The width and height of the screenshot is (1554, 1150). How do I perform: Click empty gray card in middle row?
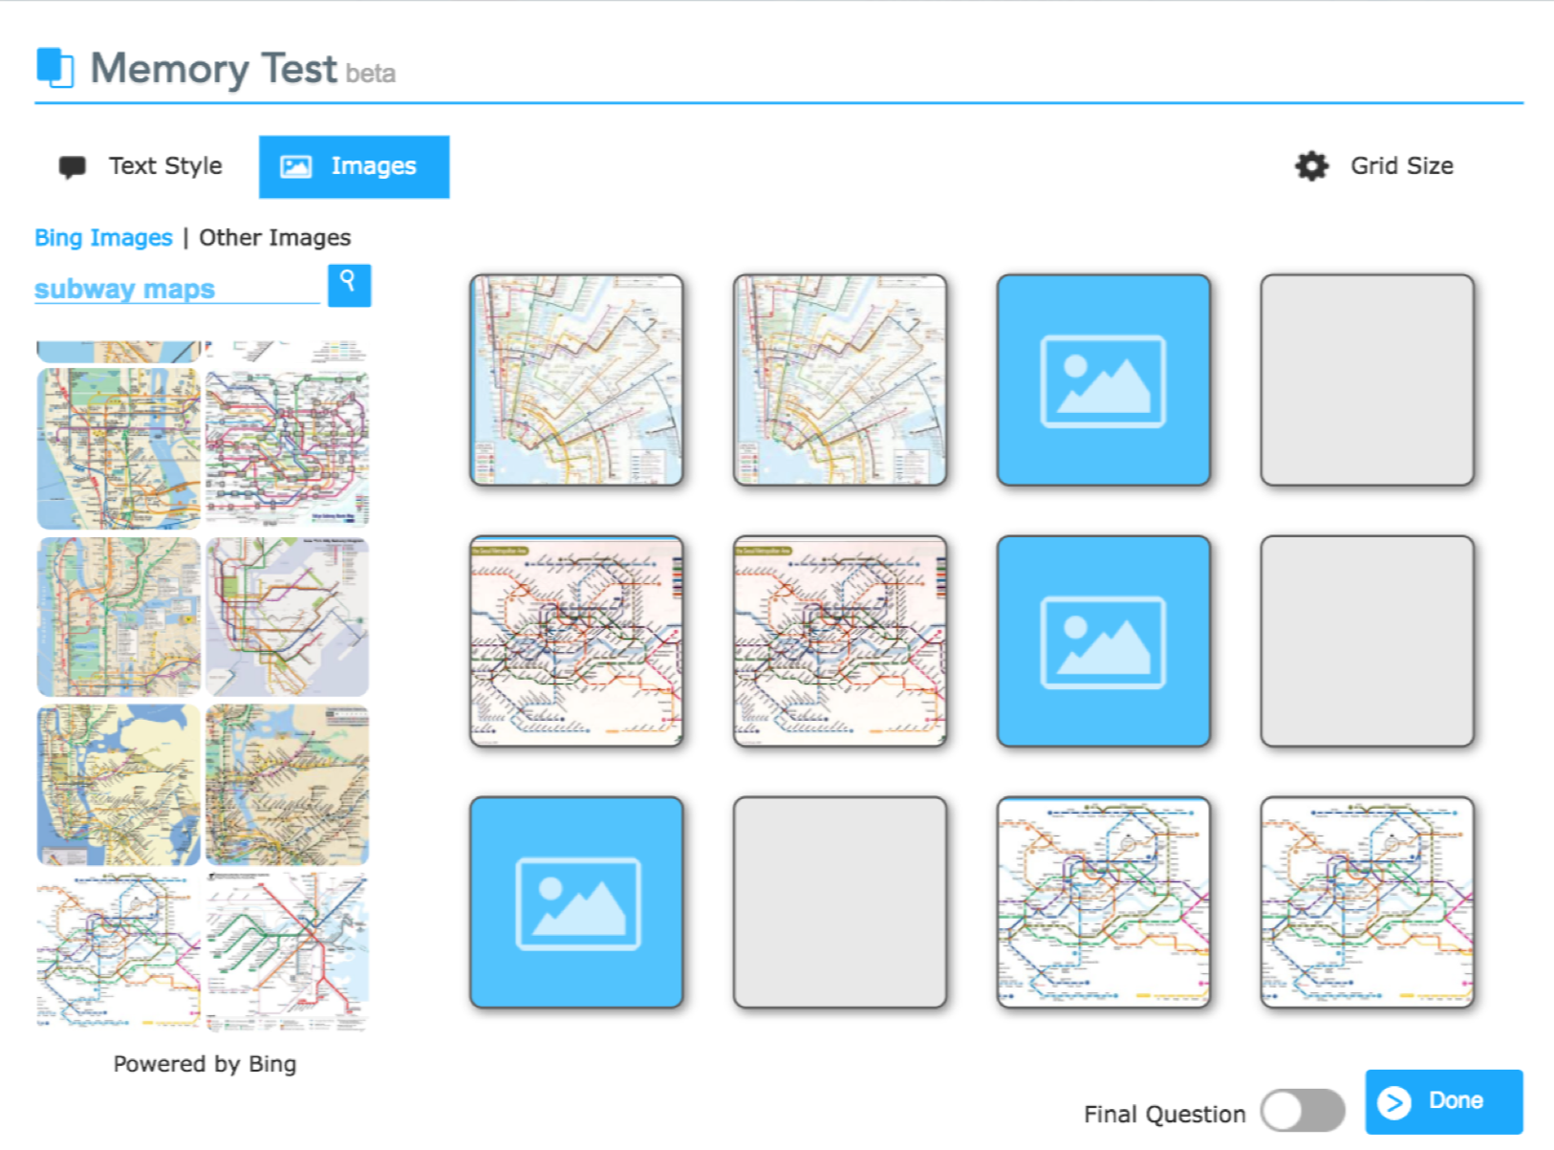(x=1368, y=641)
